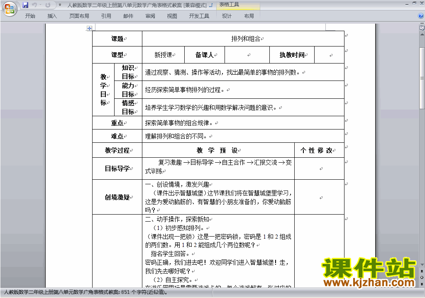Redo the last action
The width and height of the screenshot is (425, 298).
point(48,5)
